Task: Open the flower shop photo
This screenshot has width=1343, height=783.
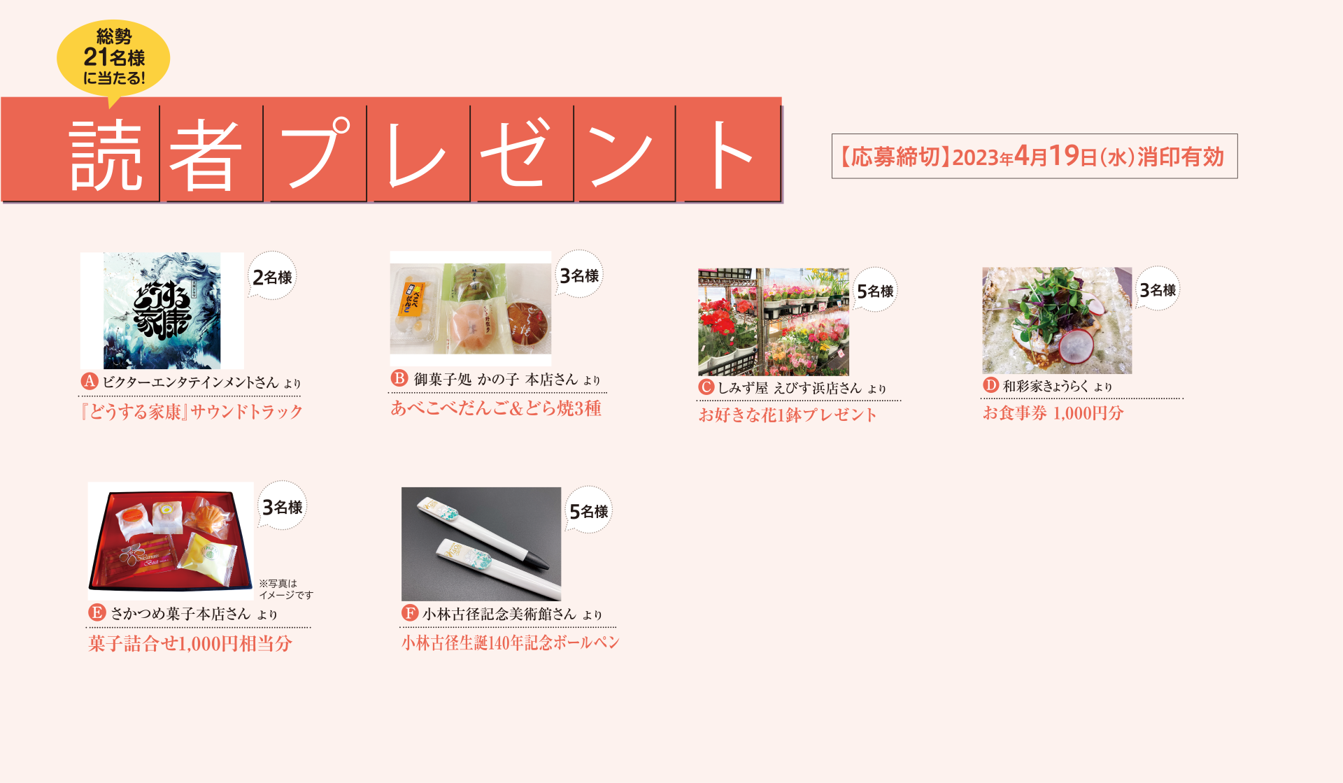Action: 774,322
